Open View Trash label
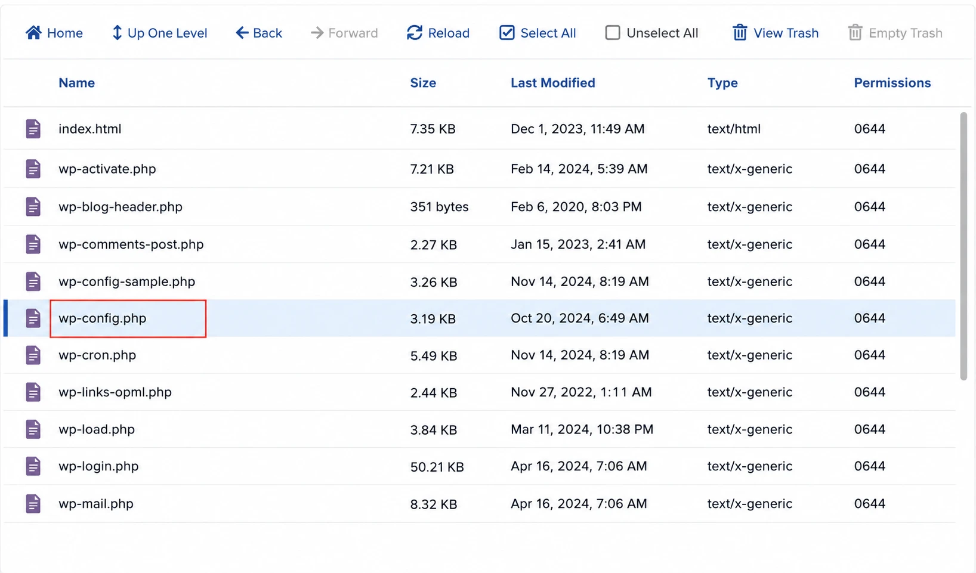The width and height of the screenshot is (976, 573). [x=786, y=33]
